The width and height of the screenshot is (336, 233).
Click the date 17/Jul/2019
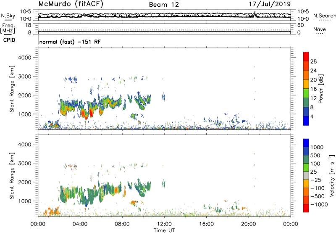pos(270,4)
